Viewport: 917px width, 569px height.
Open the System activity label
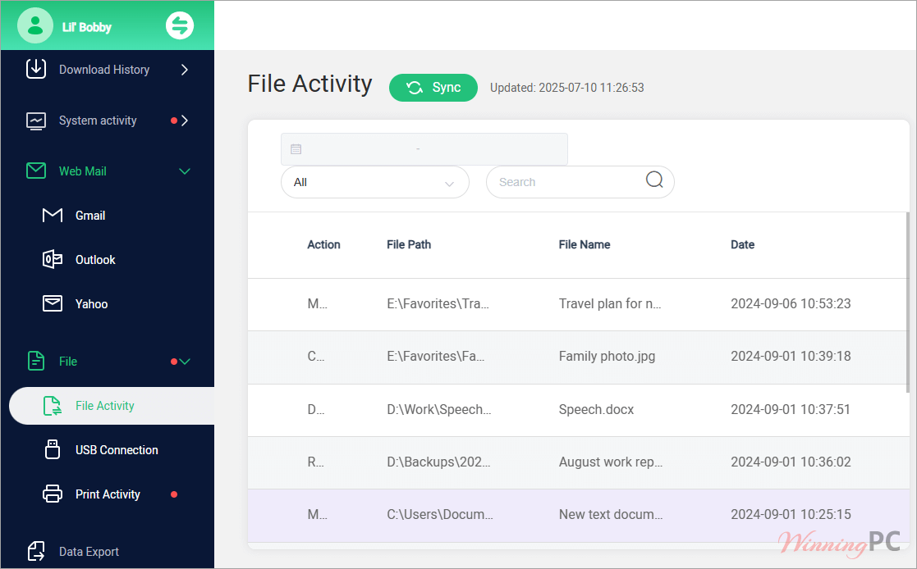(x=98, y=121)
